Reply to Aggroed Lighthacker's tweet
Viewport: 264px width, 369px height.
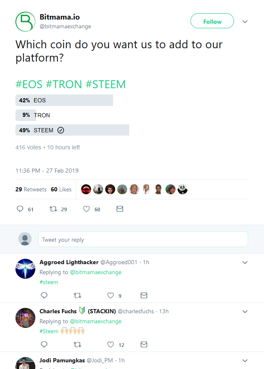click(x=44, y=295)
